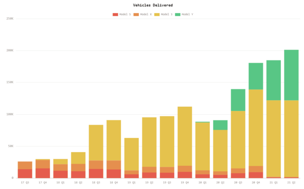
Task: Toggle the Model S legend swatch
Action: pos(115,14)
